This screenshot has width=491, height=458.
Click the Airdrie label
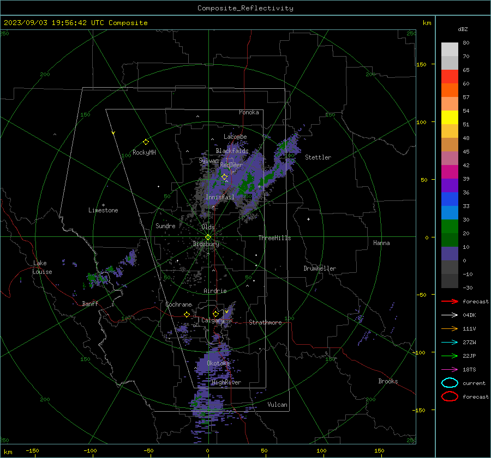(215, 291)
